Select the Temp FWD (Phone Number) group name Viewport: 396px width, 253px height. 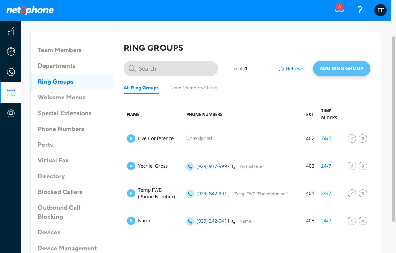[156, 194]
